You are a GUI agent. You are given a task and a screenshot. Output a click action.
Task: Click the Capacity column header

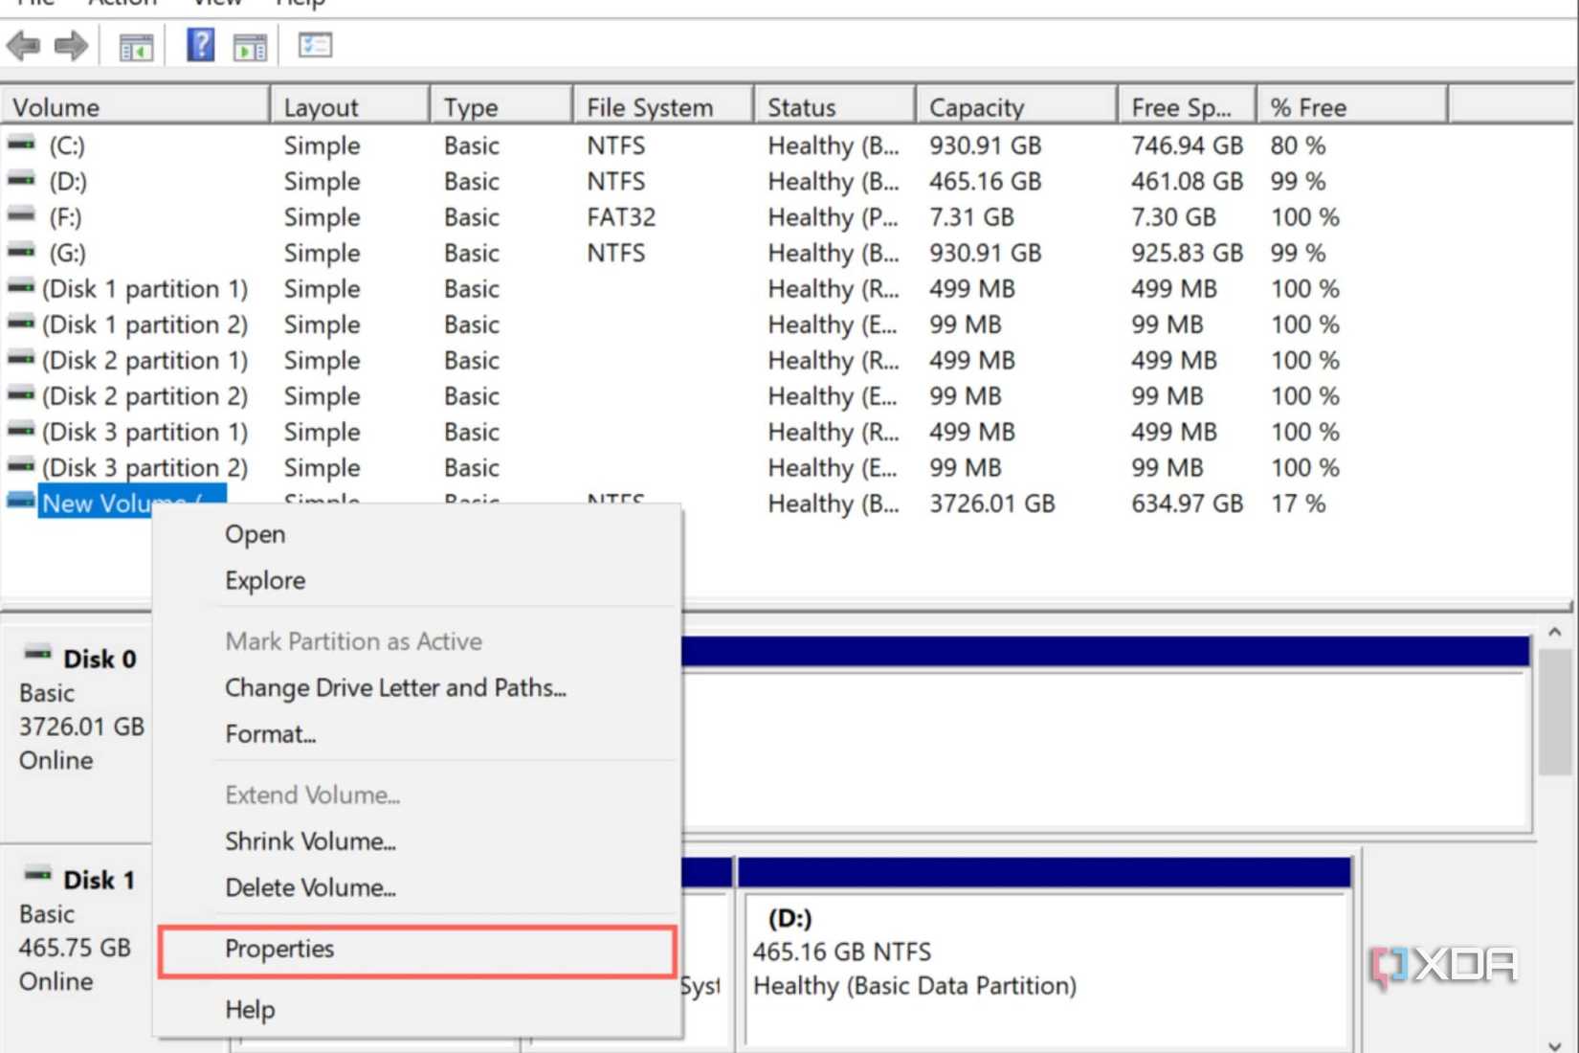[x=976, y=106]
